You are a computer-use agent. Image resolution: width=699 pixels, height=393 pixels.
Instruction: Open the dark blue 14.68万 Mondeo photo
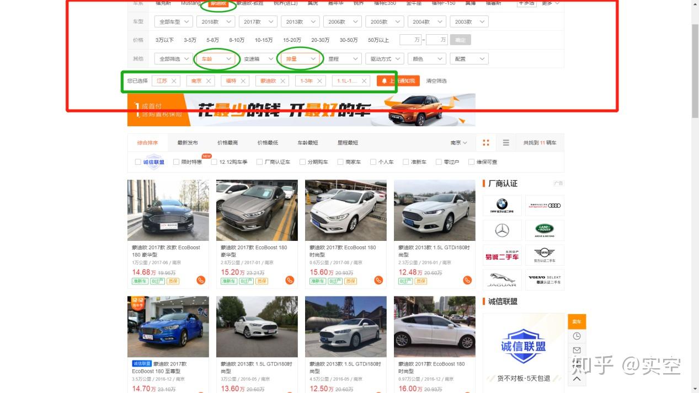(x=168, y=210)
